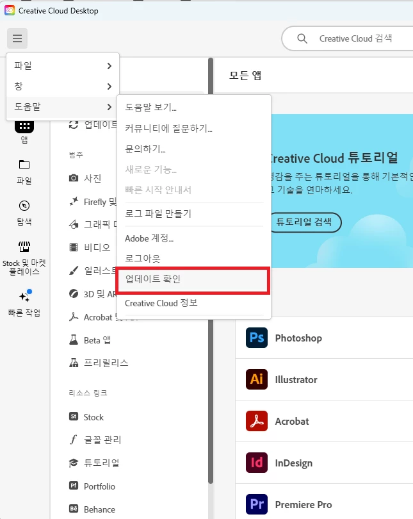Select Adobe 계정... menu entry
The width and height of the screenshot is (413, 519).
point(194,238)
